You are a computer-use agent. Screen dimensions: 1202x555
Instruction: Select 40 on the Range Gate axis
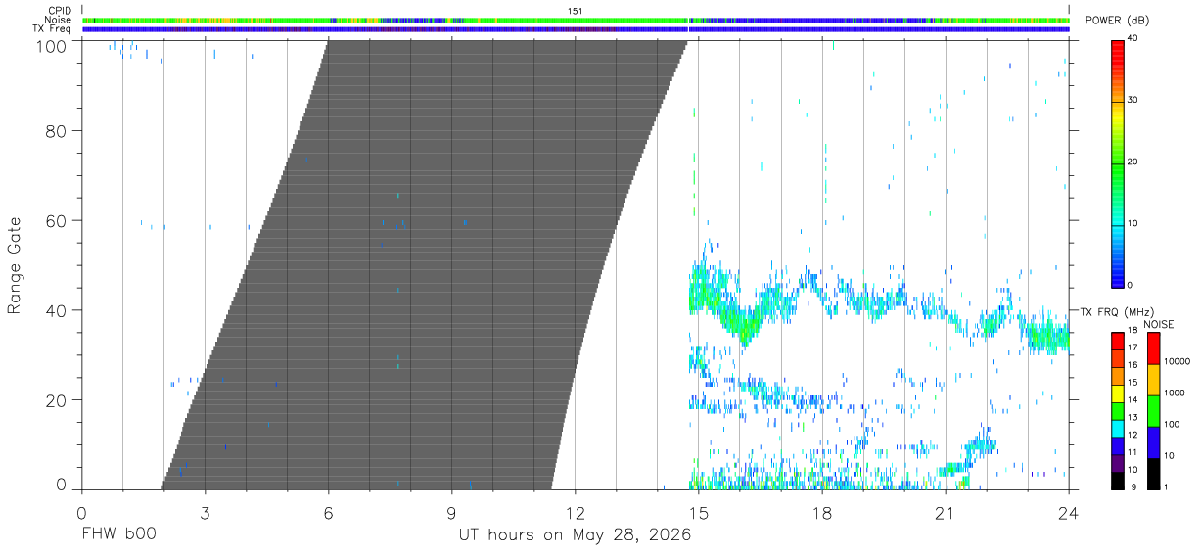click(x=57, y=310)
